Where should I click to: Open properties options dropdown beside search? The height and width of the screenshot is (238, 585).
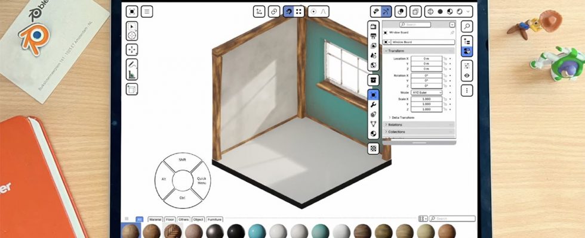[452, 24]
